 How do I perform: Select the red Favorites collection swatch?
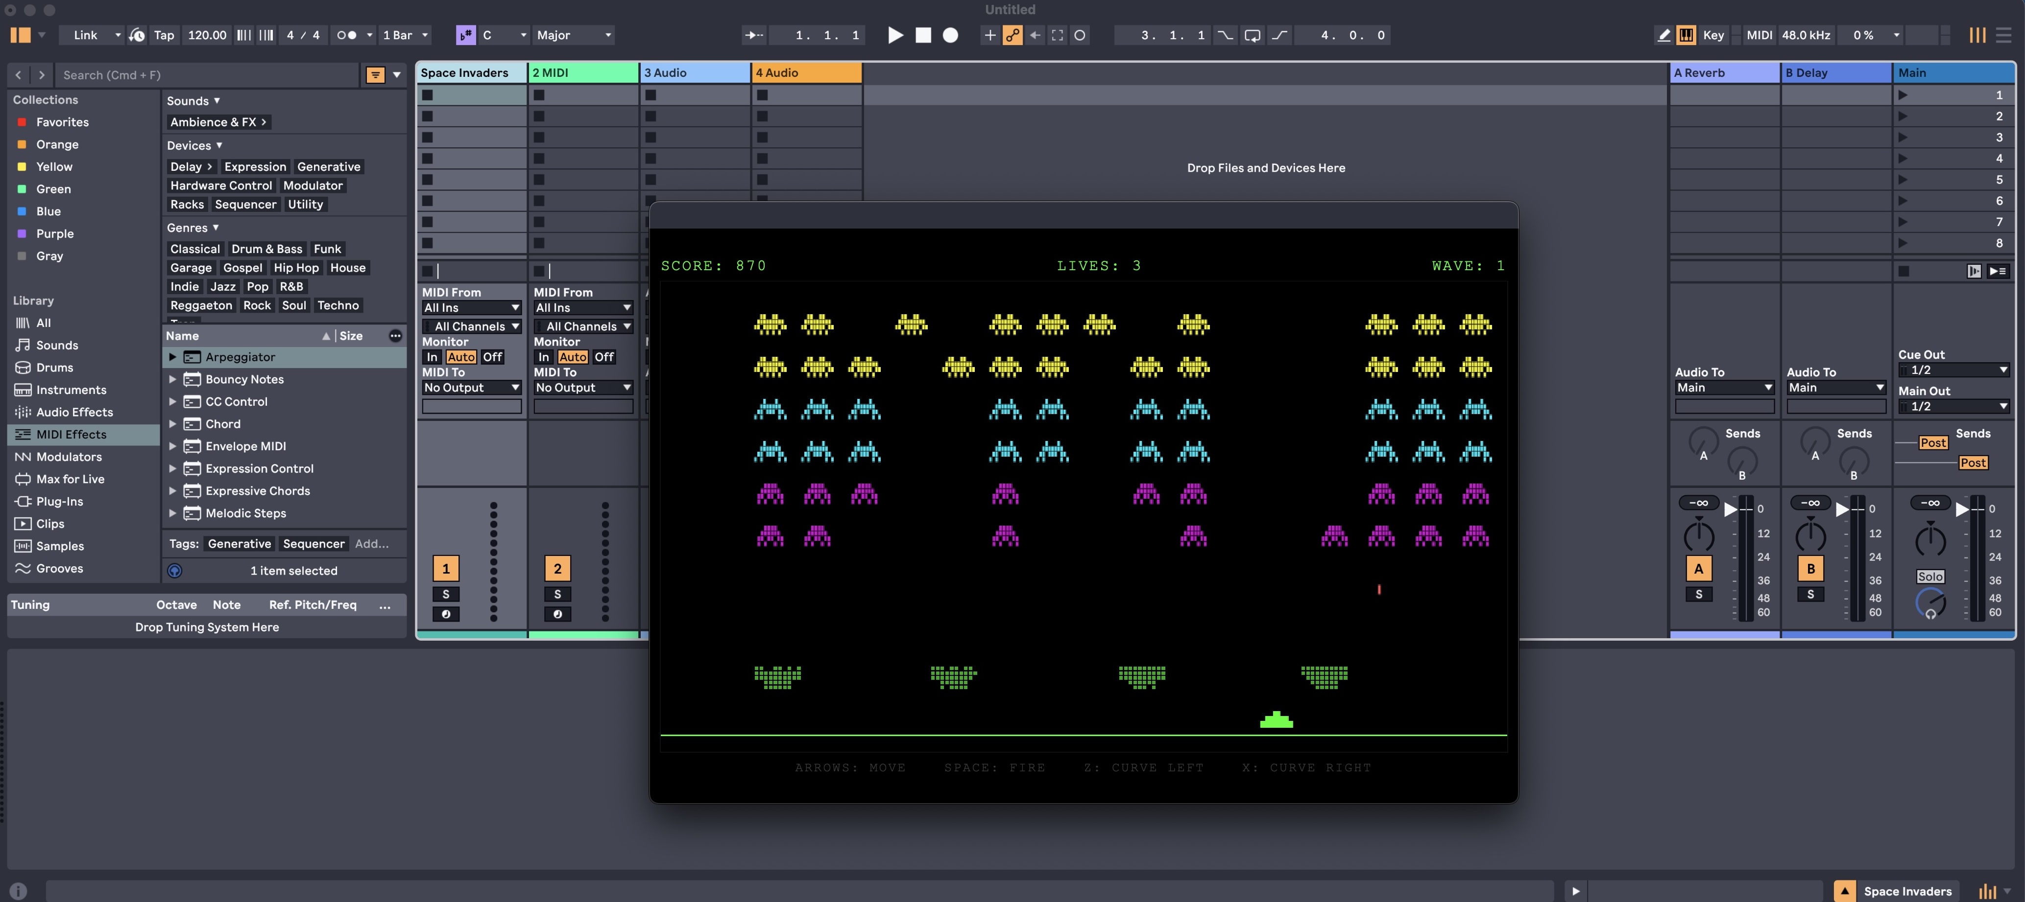(x=22, y=122)
